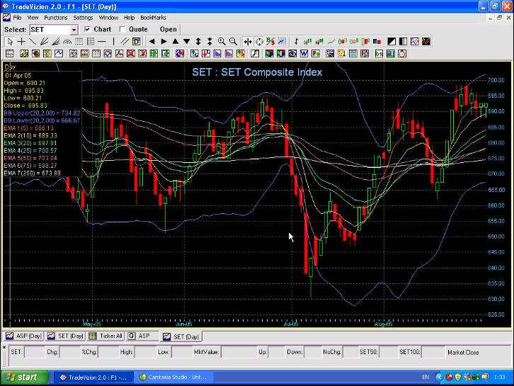Click the Open button
514x386 pixels.
pos(169,29)
